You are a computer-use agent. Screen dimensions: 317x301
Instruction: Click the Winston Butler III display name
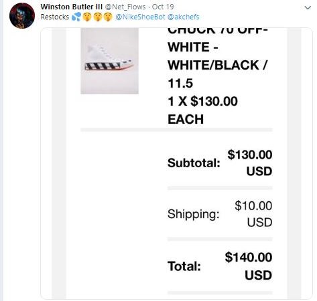[72, 7]
